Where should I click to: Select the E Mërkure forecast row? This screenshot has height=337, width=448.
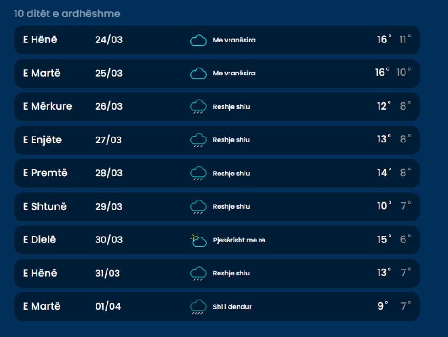pyautogui.click(x=217, y=106)
